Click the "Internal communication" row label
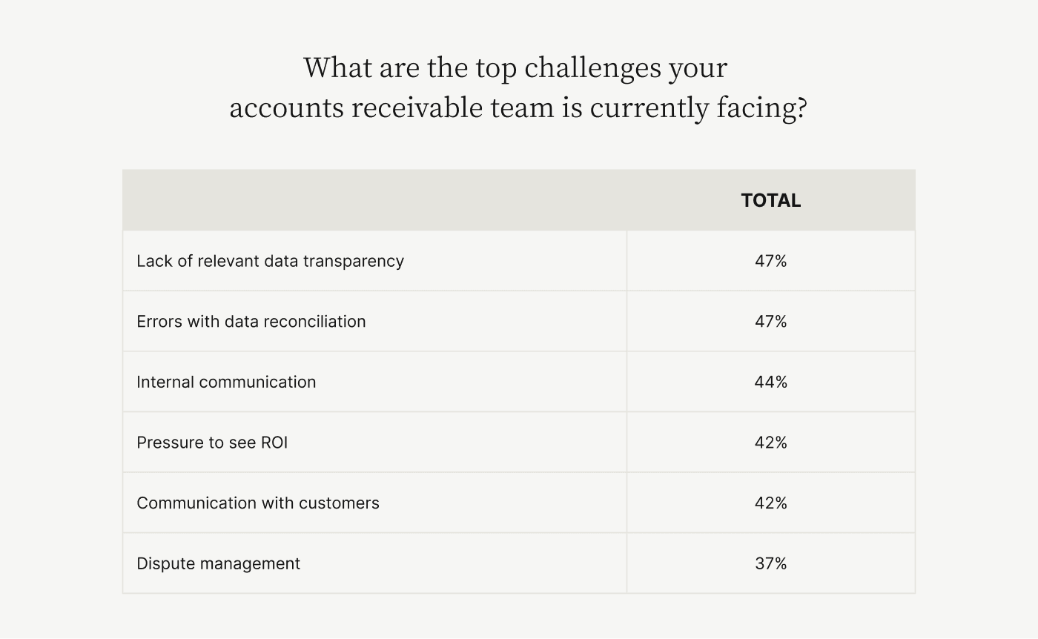The width and height of the screenshot is (1038, 639). coord(226,382)
